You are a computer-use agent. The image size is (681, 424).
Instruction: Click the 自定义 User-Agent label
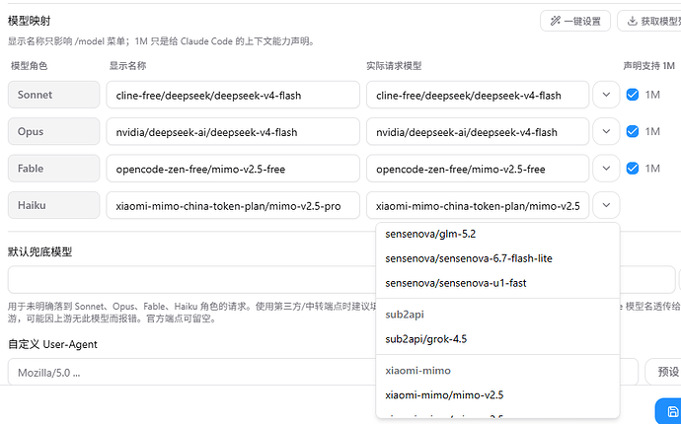pos(52,344)
